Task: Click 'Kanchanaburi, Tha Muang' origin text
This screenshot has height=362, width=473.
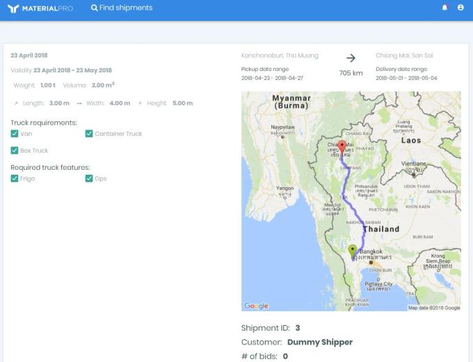Action: [280, 56]
